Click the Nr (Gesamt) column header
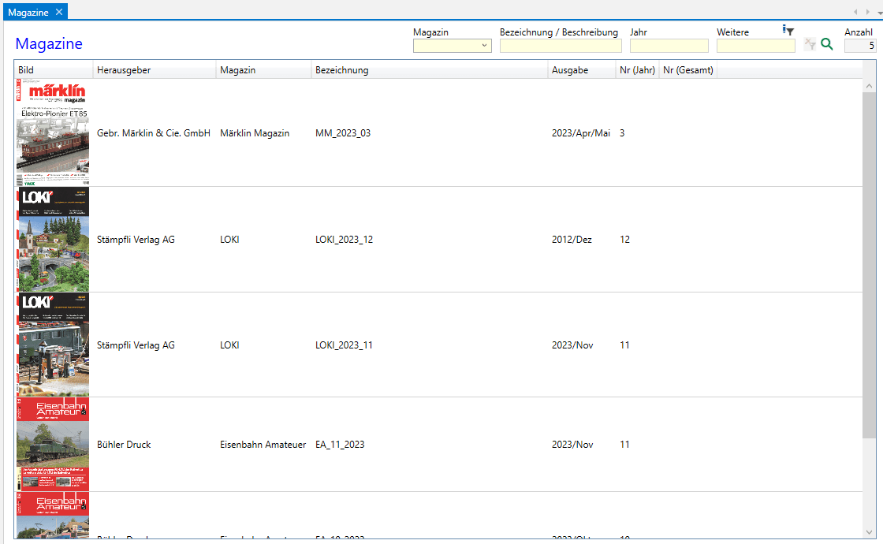The image size is (883, 544). click(x=687, y=70)
